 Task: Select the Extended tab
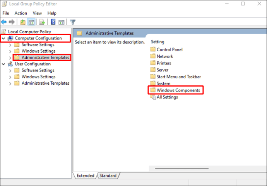point(85,176)
